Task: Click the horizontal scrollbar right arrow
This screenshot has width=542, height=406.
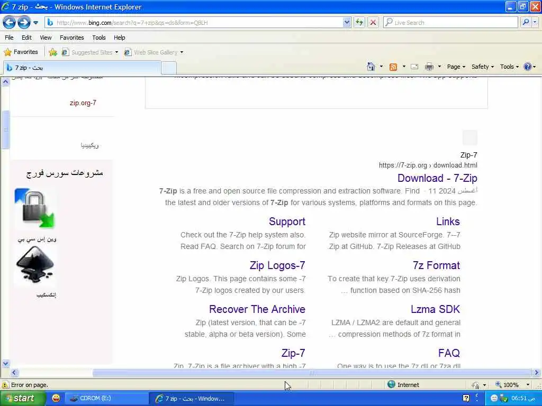Action: [x=536, y=373]
